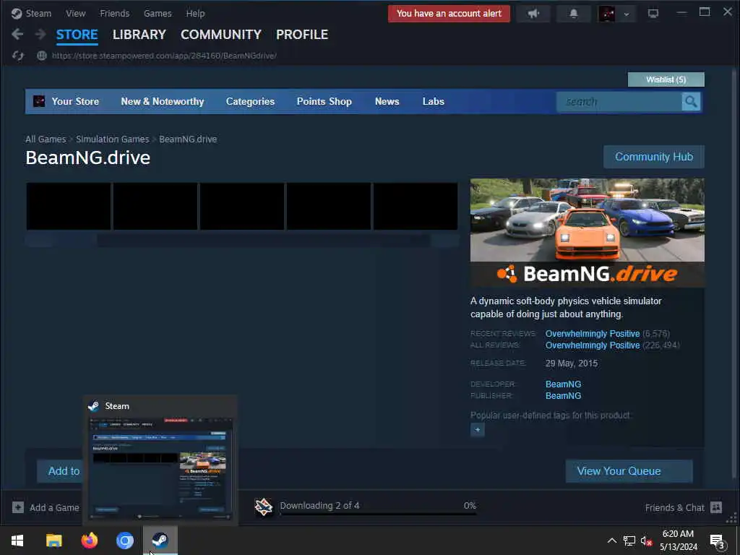Open the Steam menu

point(38,13)
